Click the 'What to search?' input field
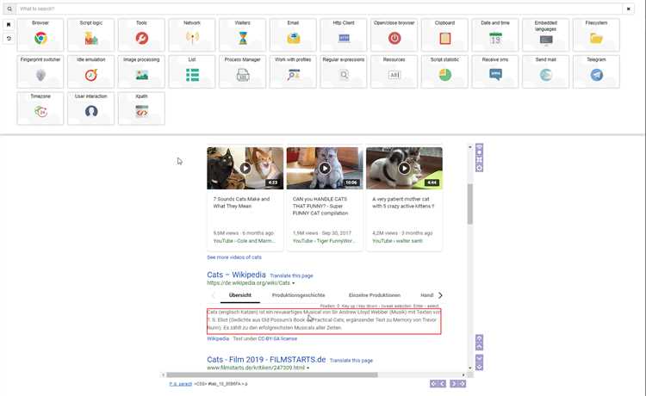Image resolution: width=646 pixels, height=396 pixels. 320,9
